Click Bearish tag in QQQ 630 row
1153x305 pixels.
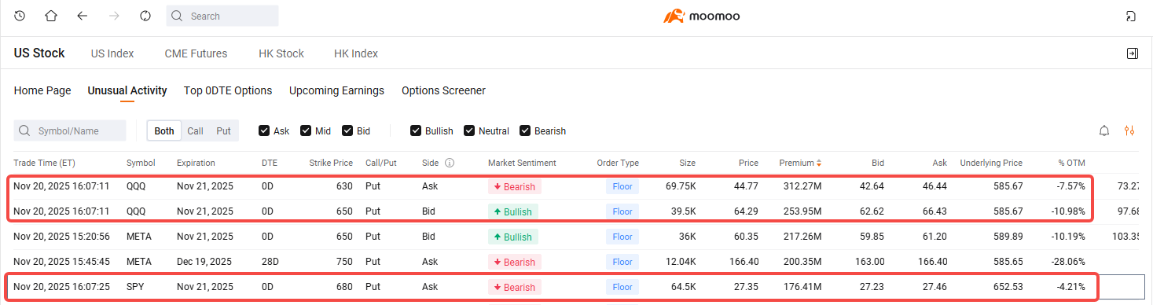[515, 187]
